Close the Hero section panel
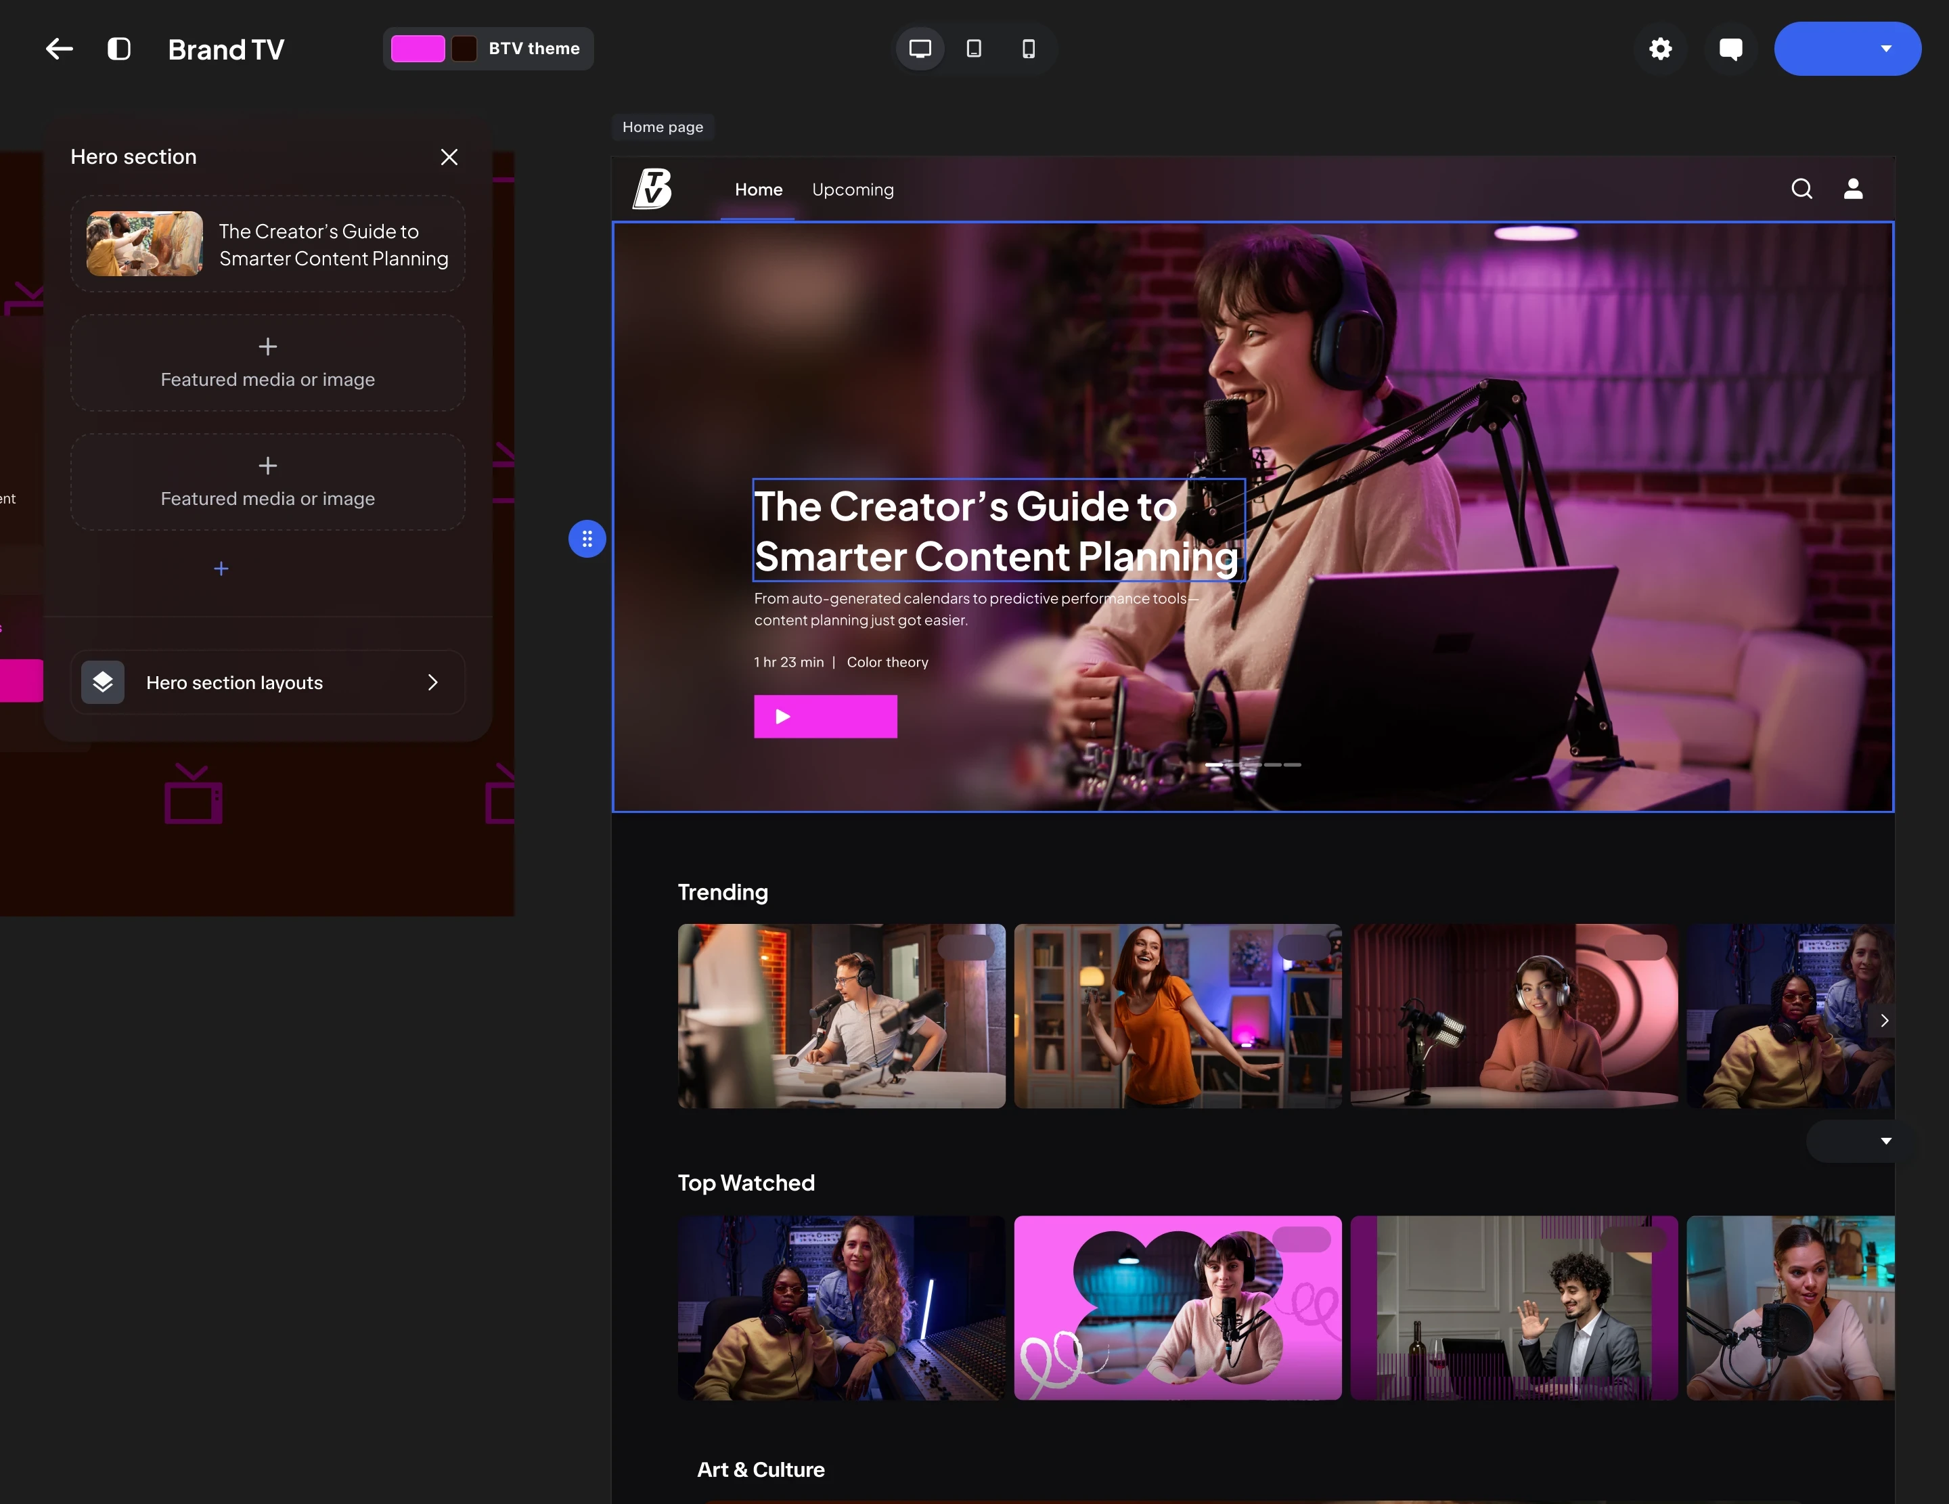The width and height of the screenshot is (1949, 1504). [x=449, y=157]
